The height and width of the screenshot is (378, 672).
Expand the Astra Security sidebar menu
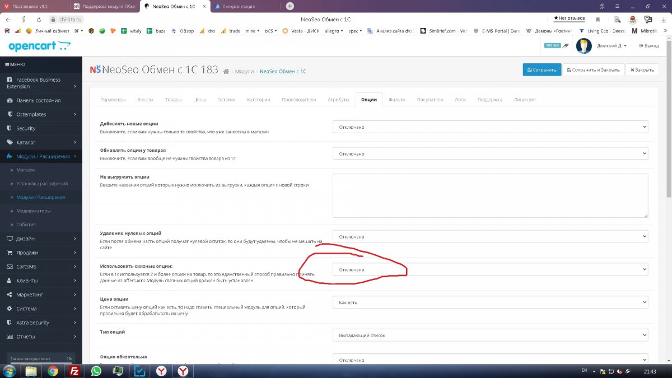point(41,323)
